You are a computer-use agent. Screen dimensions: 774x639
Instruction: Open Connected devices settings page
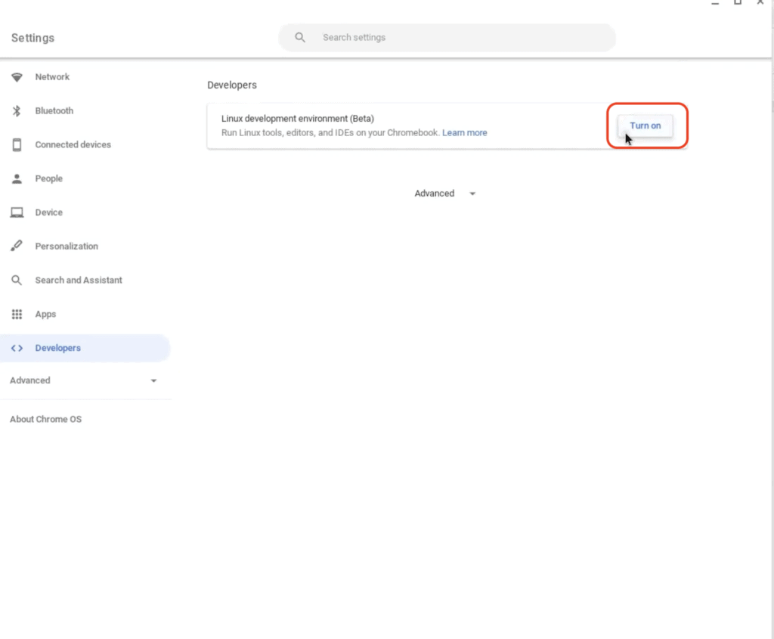click(x=73, y=144)
